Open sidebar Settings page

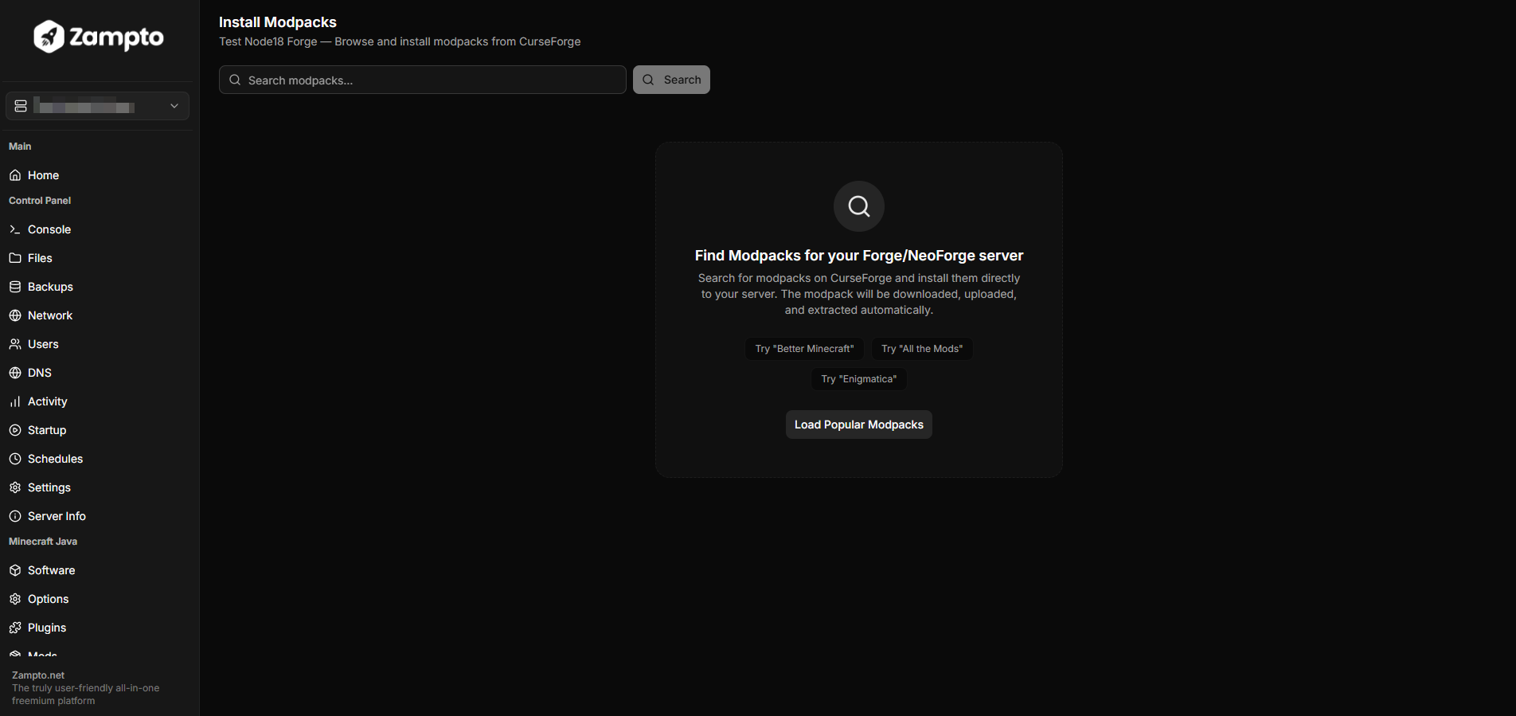[x=97, y=487]
